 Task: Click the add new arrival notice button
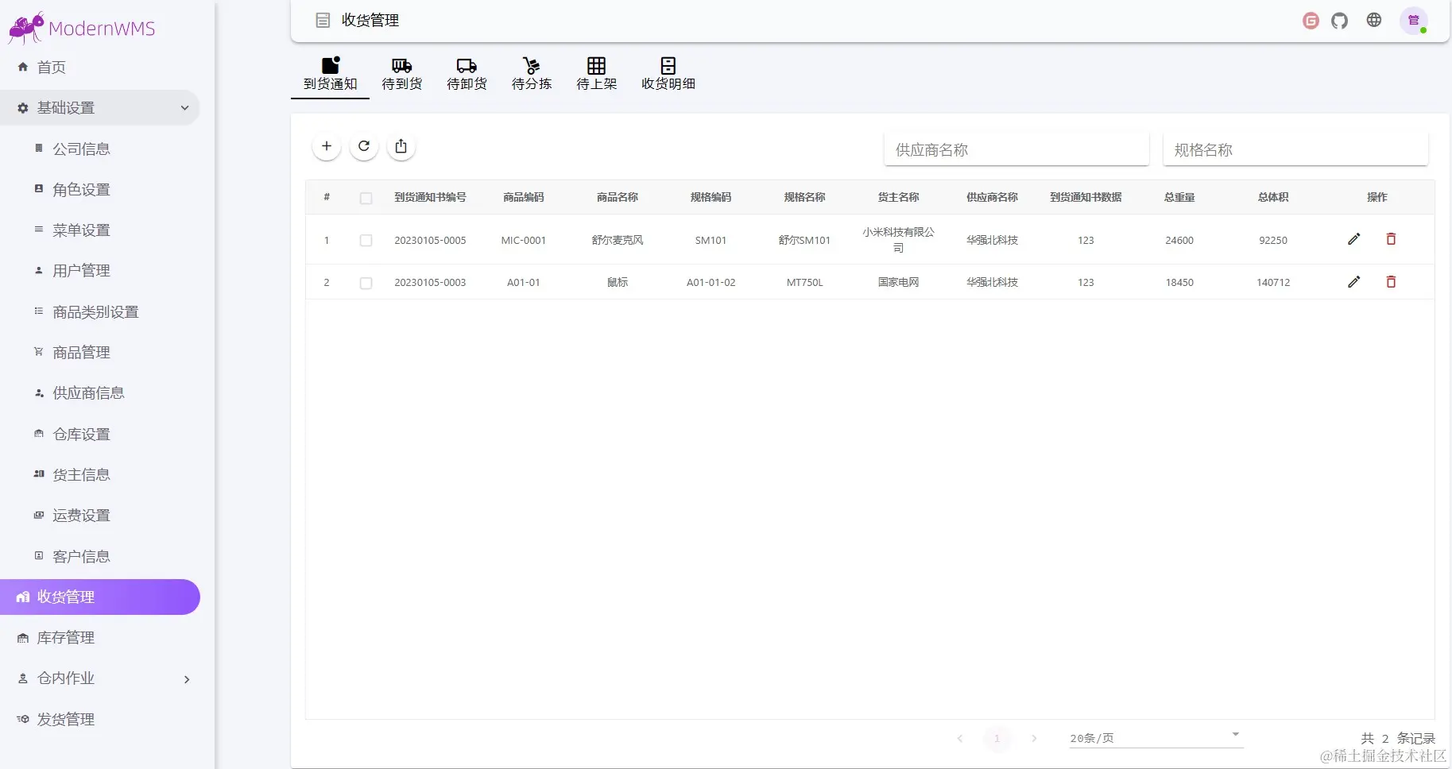[x=326, y=146]
